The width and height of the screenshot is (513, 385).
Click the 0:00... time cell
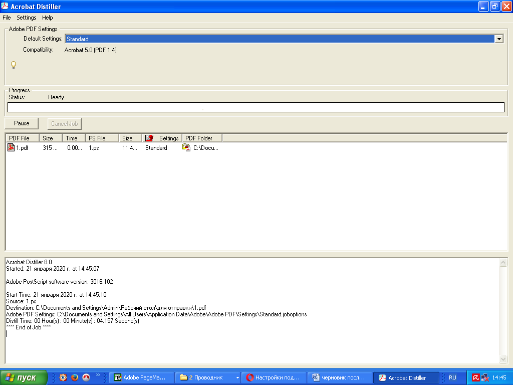pyautogui.click(x=74, y=148)
